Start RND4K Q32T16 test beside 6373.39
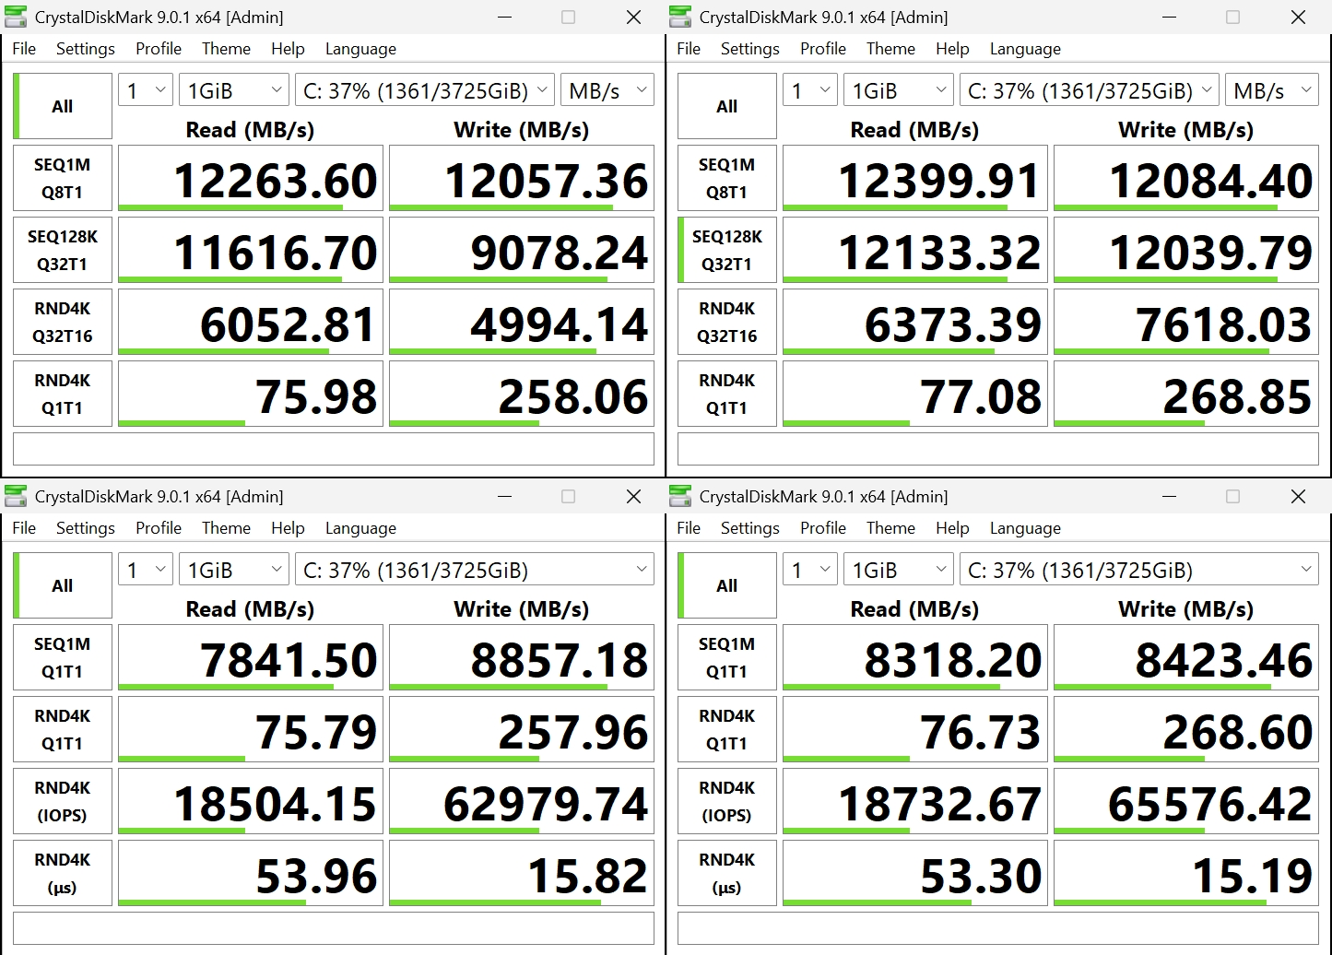1332x955 pixels. [727, 322]
